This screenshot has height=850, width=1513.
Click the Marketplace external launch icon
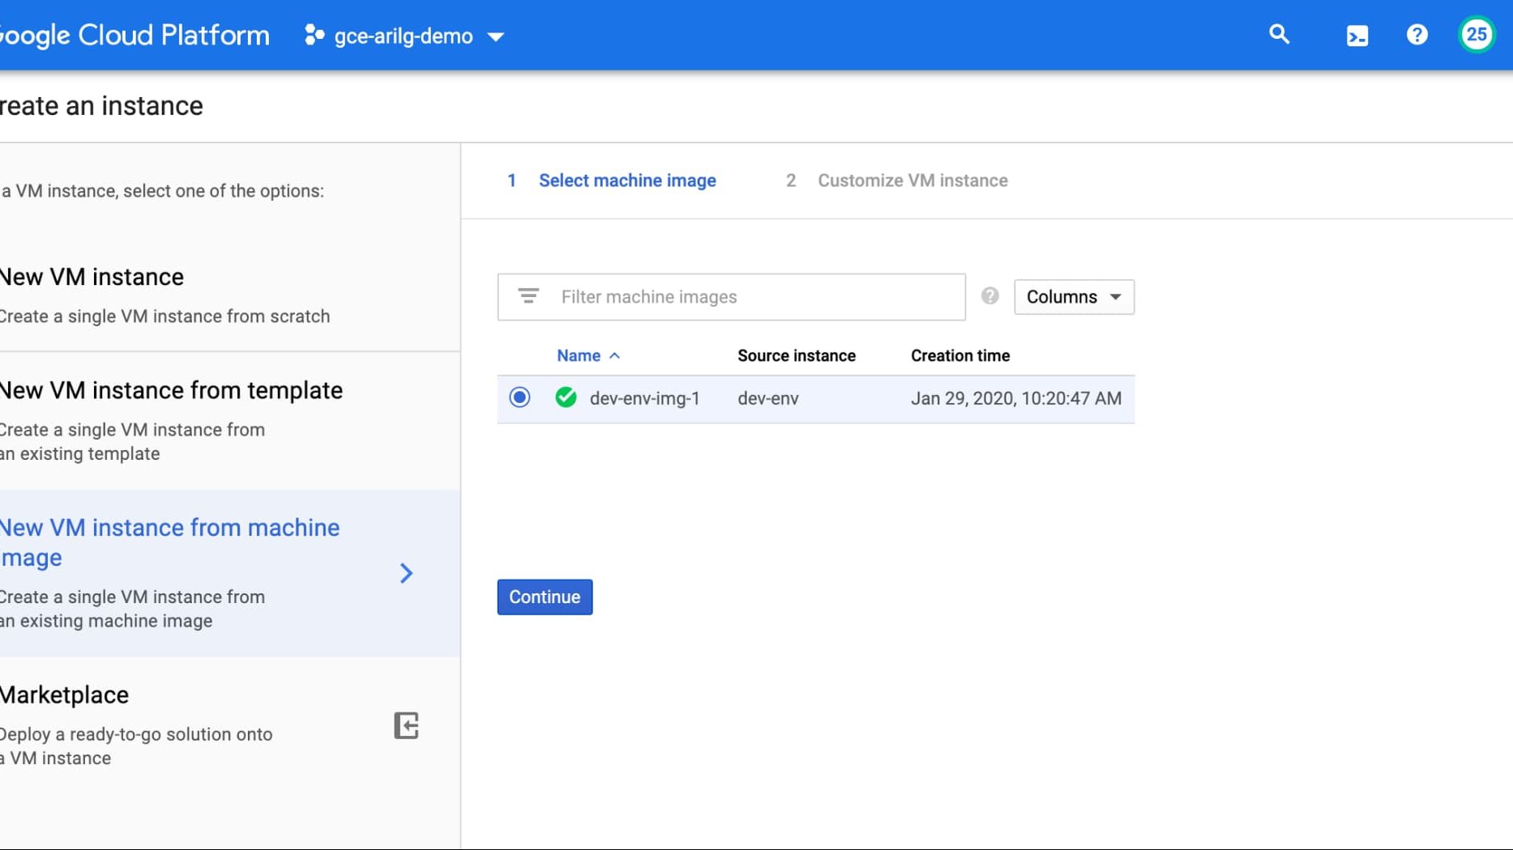pos(406,725)
